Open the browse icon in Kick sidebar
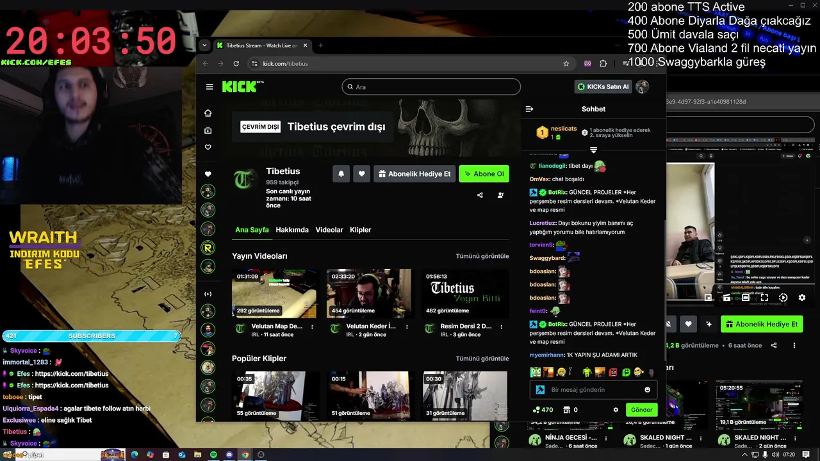This screenshot has width=820, height=461. tap(208, 131)
